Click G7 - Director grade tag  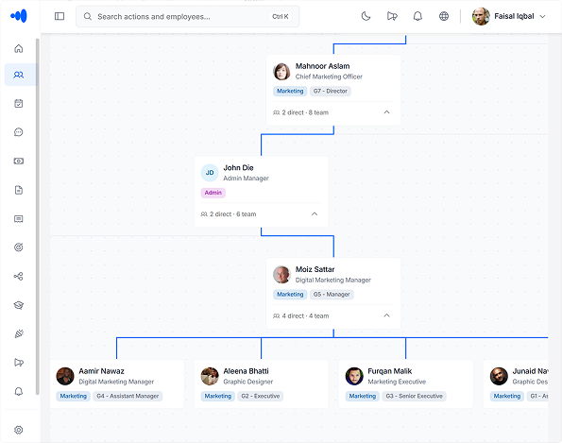(x=331, y=91)
